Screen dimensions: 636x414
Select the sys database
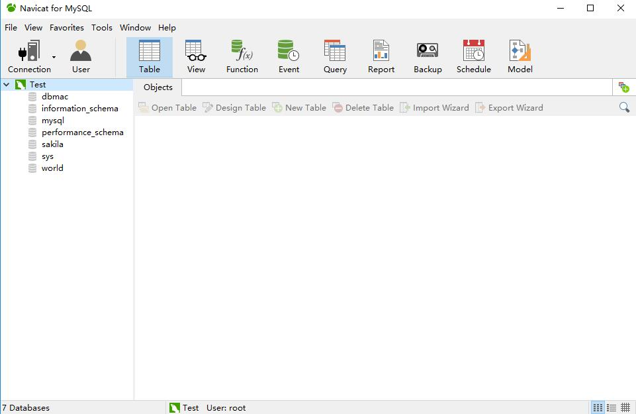[x=48, y=156]
